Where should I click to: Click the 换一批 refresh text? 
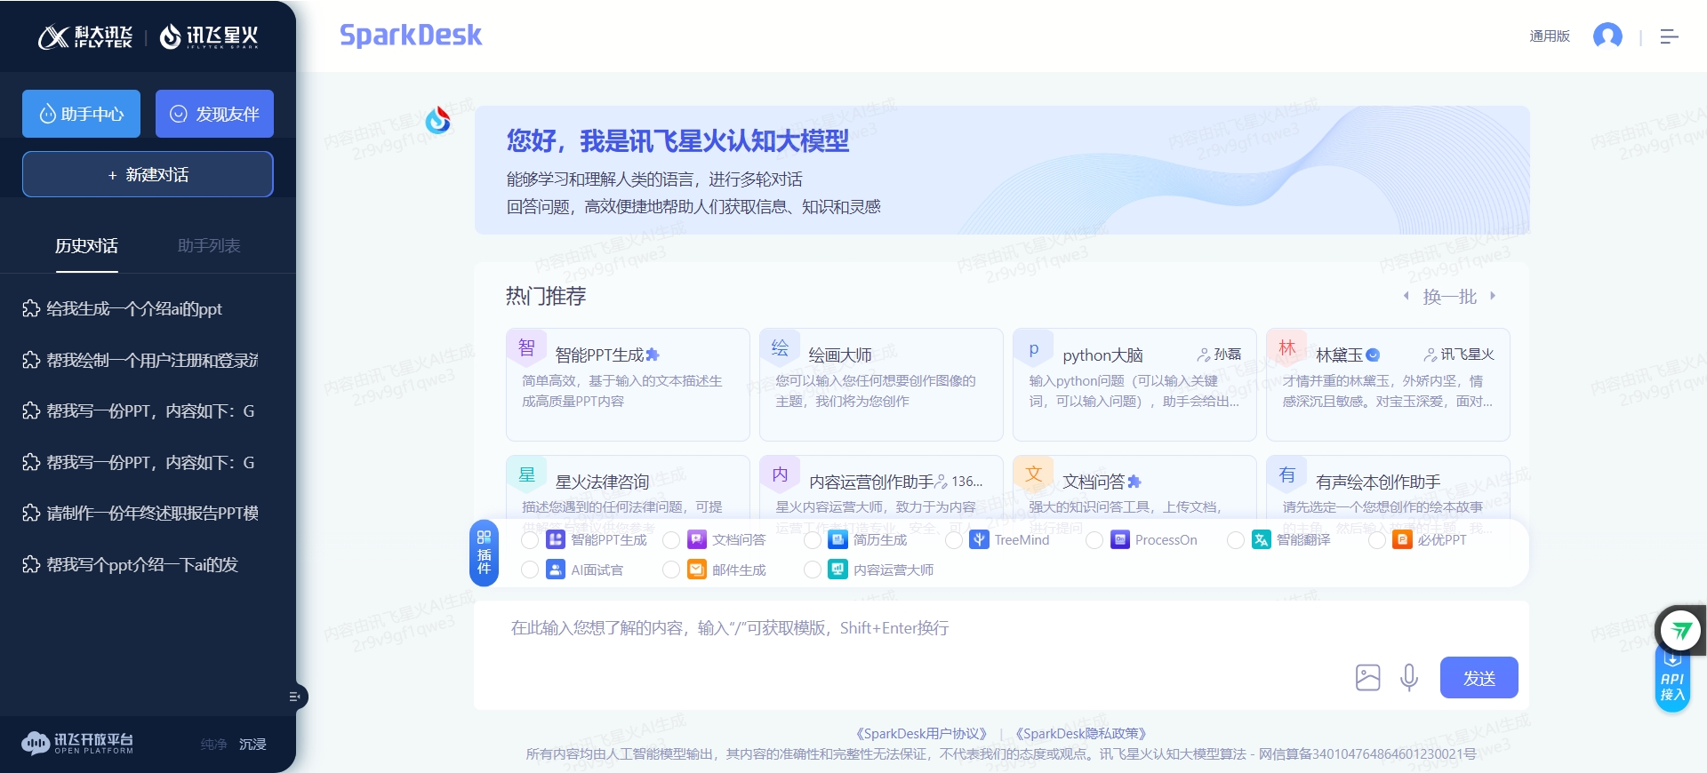click(1449, 297)
